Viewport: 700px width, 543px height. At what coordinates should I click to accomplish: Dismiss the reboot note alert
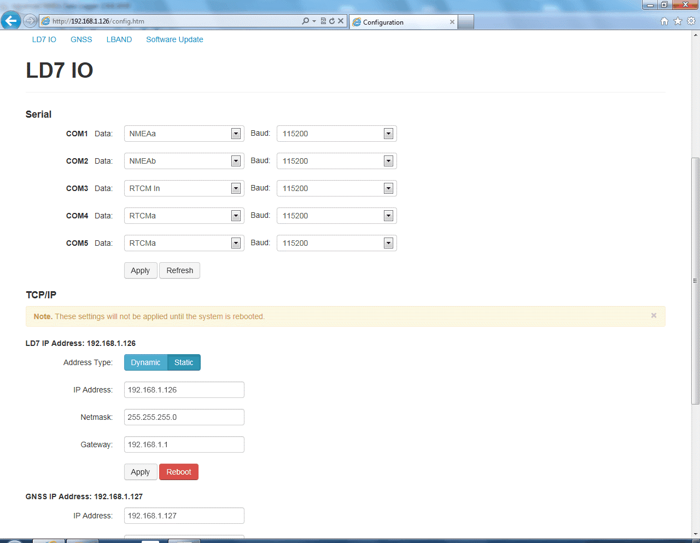654,315
